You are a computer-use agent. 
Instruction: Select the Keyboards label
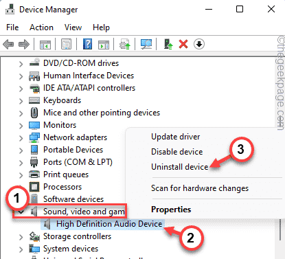pyautogui.click(x=62, y=100)
